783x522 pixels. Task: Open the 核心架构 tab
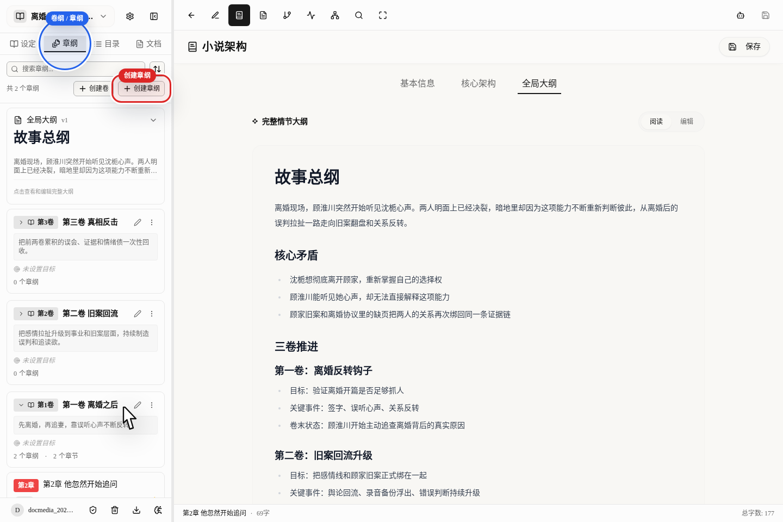point(478,83)
